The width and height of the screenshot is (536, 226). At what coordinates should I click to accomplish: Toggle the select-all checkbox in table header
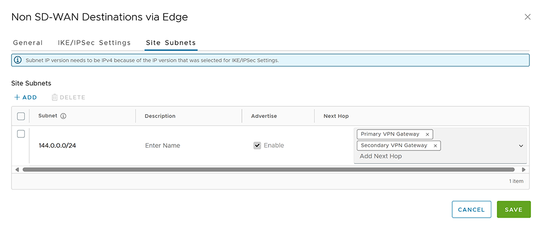pyautogui.click(x=21, y=116)
